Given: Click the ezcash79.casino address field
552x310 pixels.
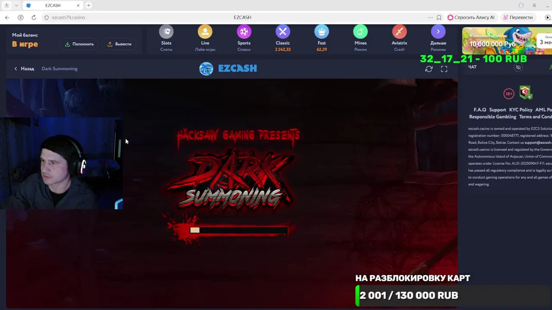Looking at the screenshot, I should click(68, 17).
